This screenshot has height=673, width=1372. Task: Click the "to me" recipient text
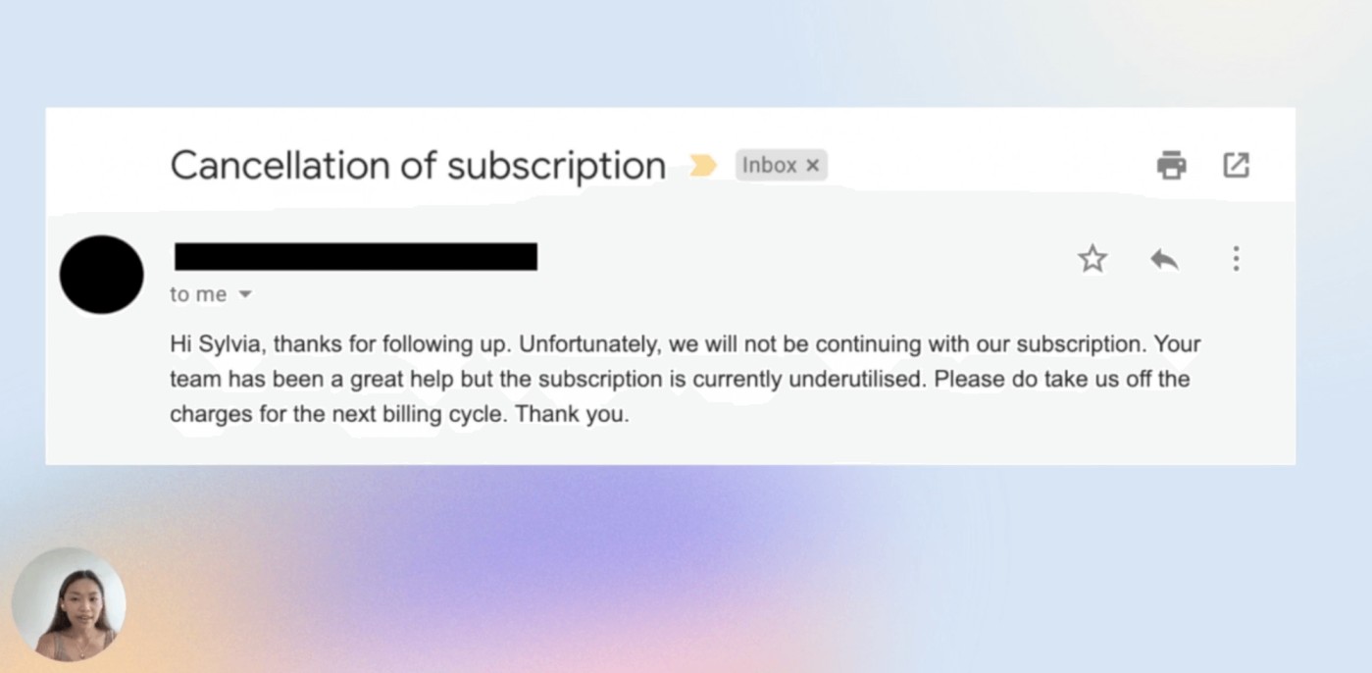click(198, 294)
